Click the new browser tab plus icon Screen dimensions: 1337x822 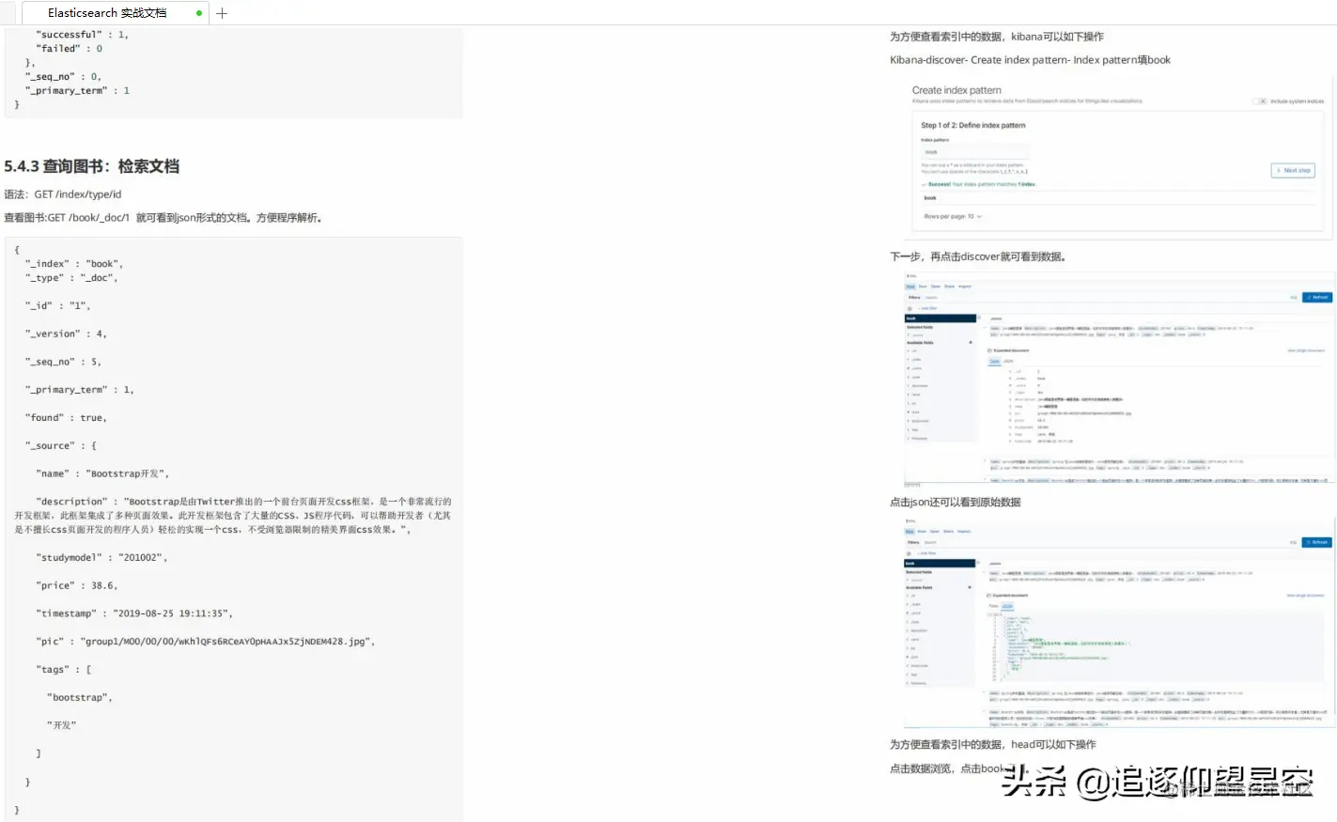[220, 13]
